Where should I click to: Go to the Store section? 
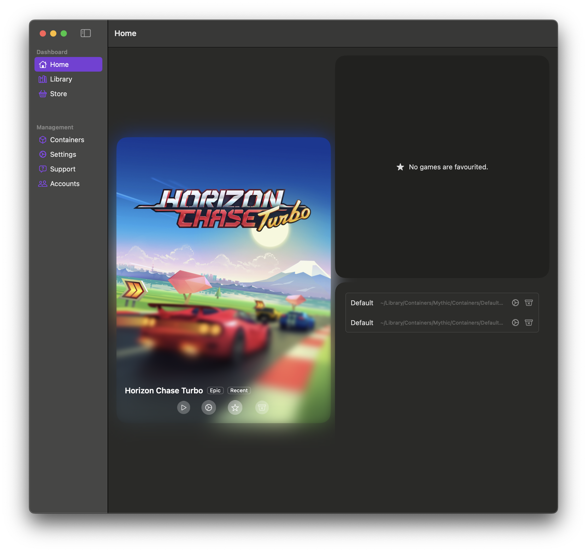tap(68, 94)
